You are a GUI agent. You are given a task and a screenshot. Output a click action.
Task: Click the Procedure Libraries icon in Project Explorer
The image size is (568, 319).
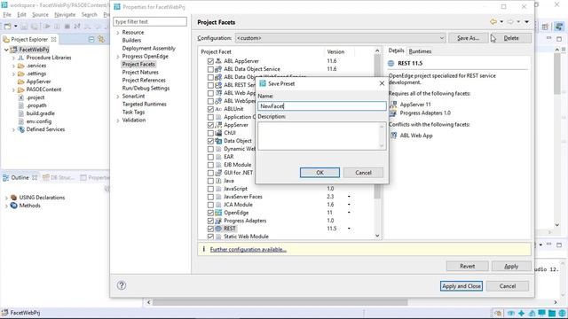(x=21, y=58)
